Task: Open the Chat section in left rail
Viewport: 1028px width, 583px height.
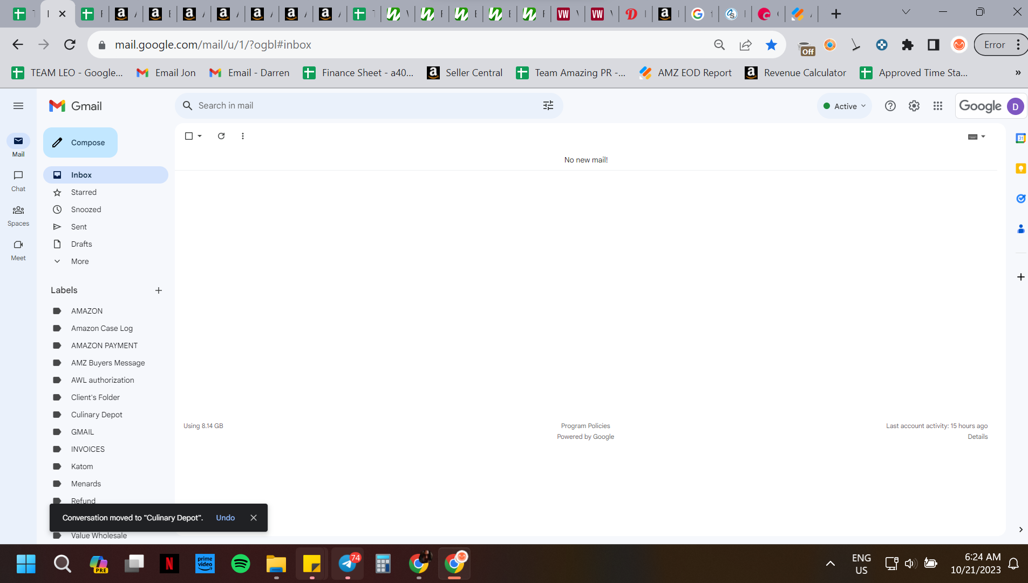Action: [18, 181]
